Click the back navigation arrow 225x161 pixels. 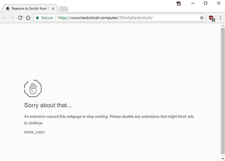pos(4,18)
